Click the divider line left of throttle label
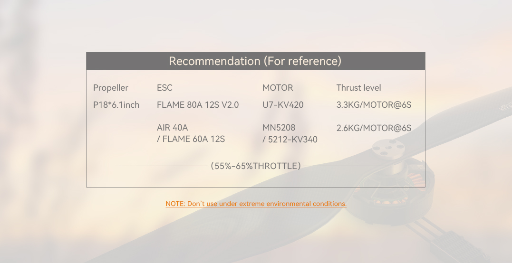This screenshot has width=512, height=263. 161,166
